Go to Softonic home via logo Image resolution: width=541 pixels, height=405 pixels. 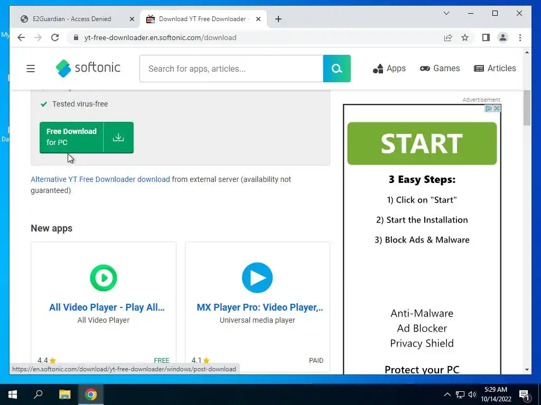(88, 68)
